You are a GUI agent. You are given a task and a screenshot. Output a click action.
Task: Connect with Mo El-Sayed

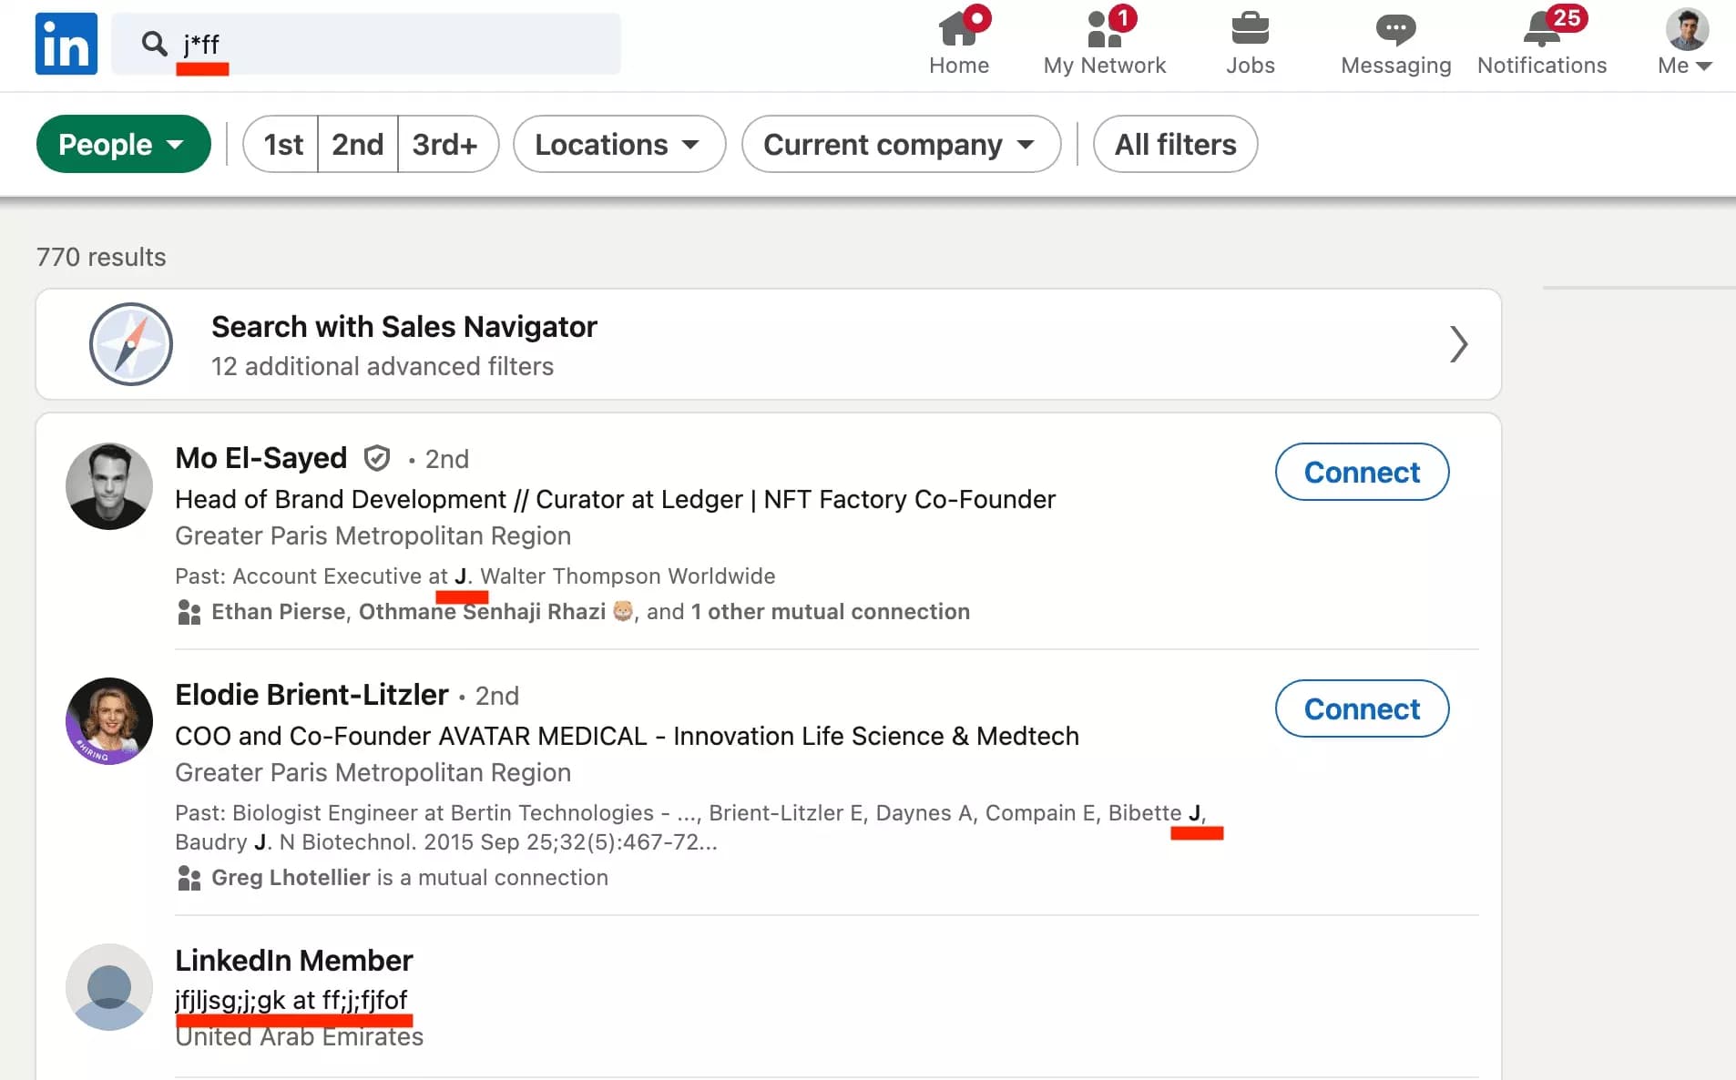pos(1361,472)
